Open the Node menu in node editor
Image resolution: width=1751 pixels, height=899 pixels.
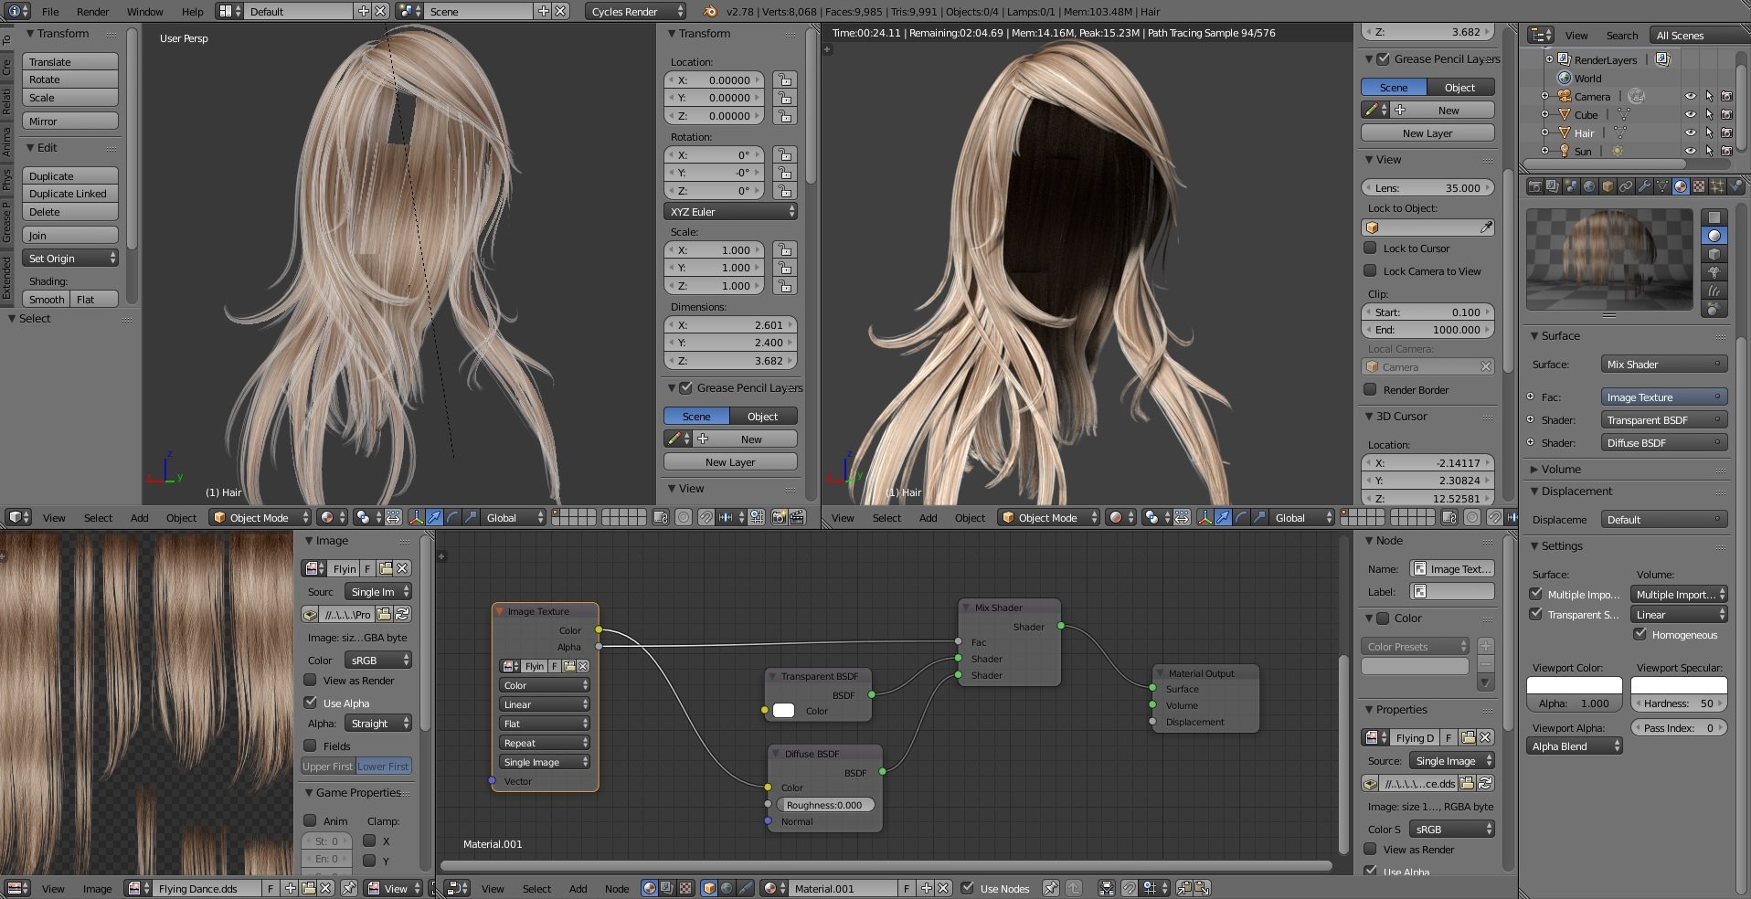point(617,888)
